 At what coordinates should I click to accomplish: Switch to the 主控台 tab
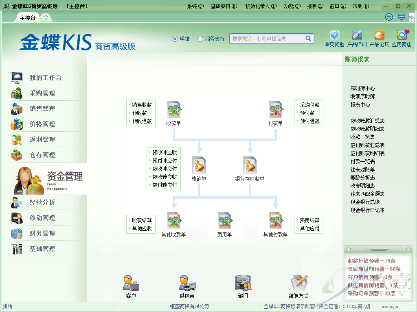pyautogui.click(x=28, y=18)
